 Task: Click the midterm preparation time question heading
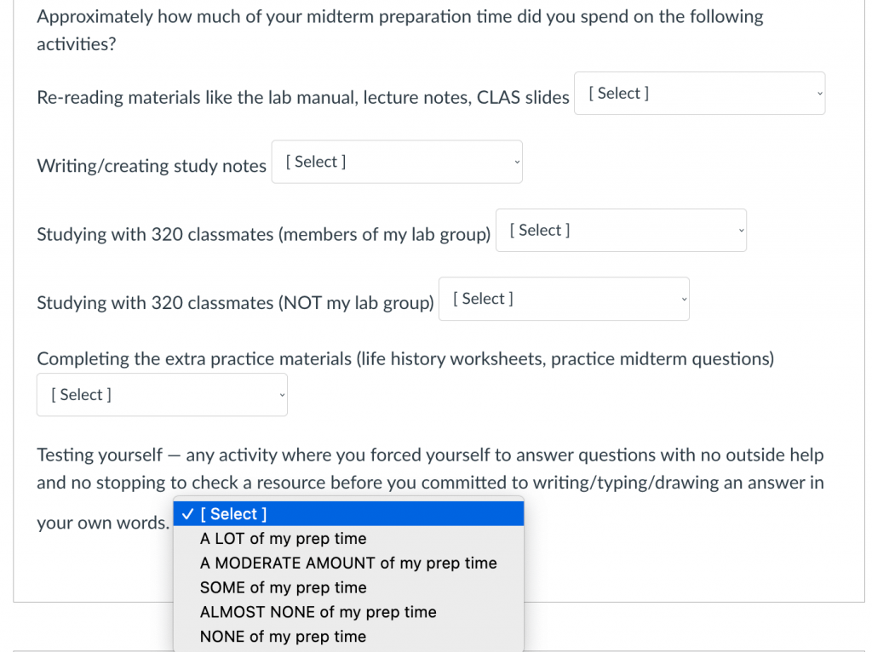click(x=400, y=30)
